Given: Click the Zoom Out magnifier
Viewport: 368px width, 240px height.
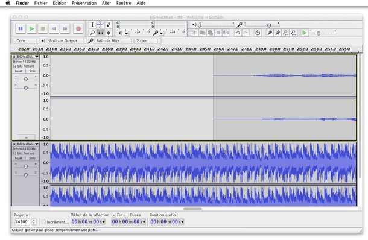Looking at the screenshot, I should click(x=278, y=33).
